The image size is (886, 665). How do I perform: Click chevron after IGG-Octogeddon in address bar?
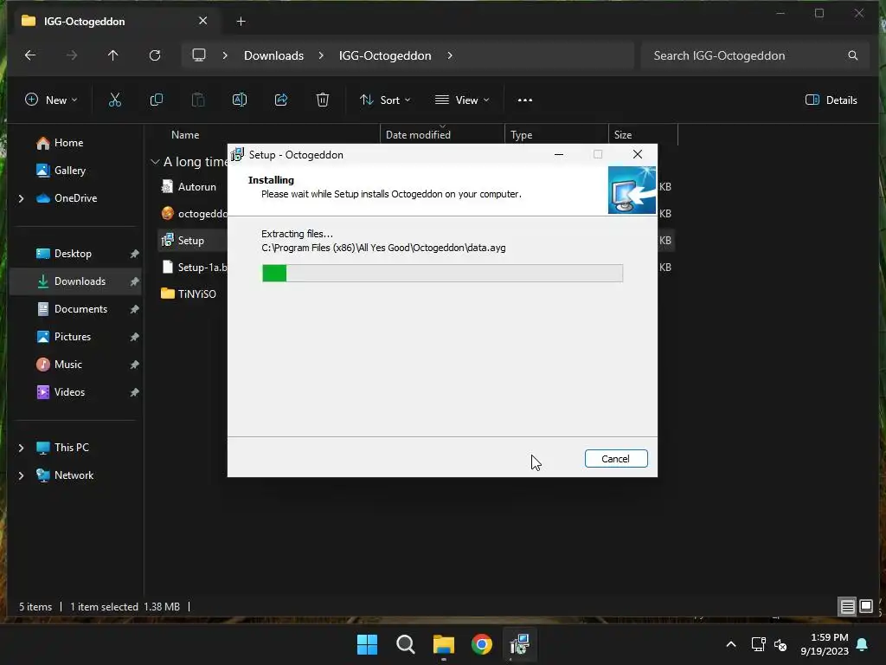450,55
